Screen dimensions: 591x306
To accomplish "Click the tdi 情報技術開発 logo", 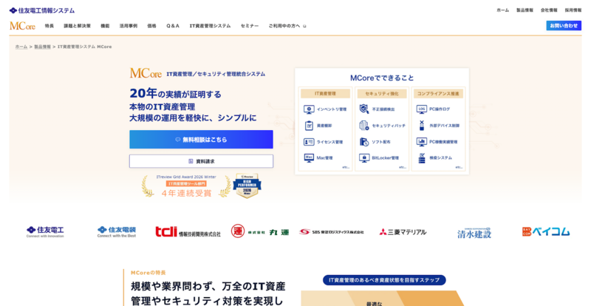I will point(188,231).
